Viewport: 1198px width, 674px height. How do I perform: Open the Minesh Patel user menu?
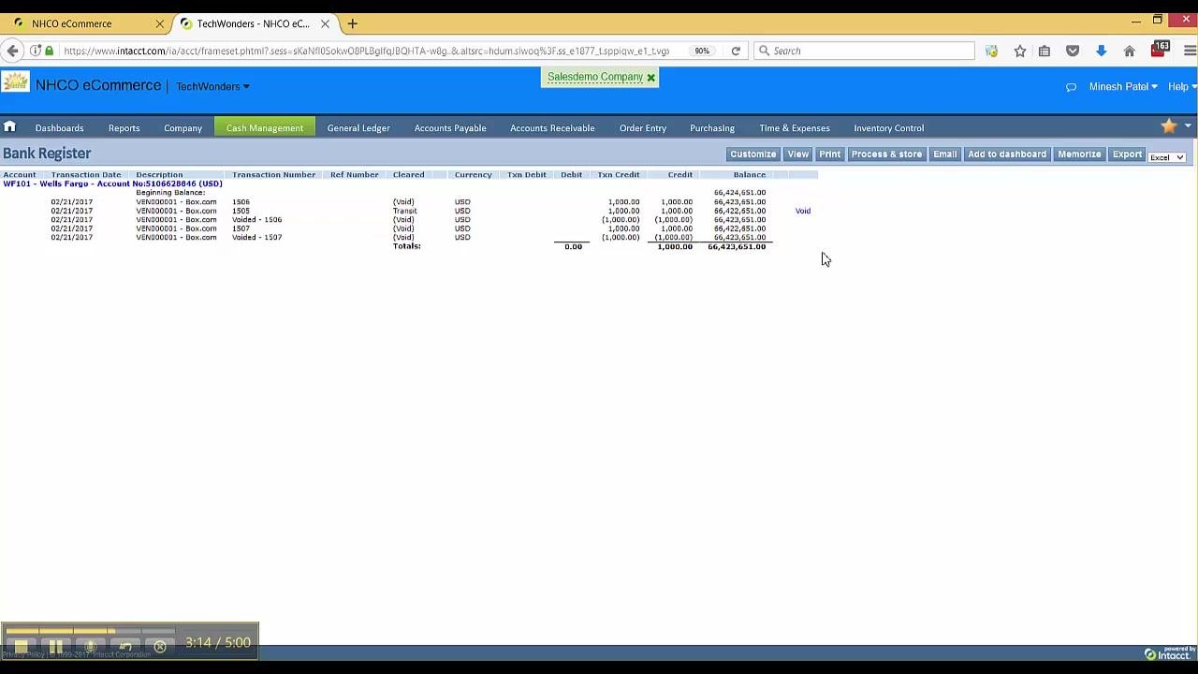1123,87
